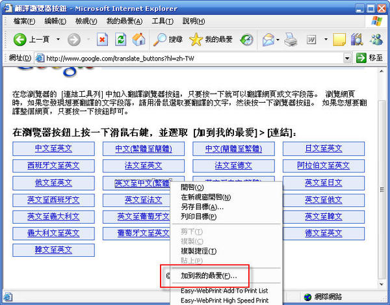Open Forward button history dropdown arrow
The width and height of the screenshot is (390, 305).
coord(88,39)
